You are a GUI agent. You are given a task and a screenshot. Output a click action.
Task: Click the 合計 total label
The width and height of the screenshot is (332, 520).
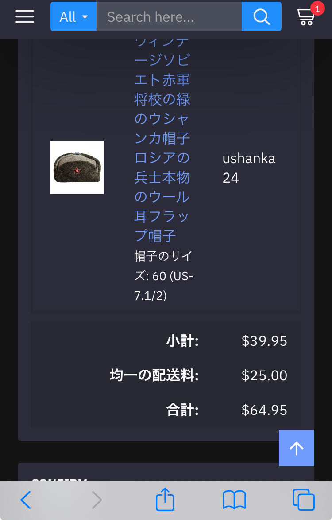[x=182, y=410]
